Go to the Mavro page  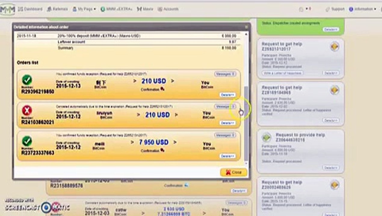pos(145,9)
